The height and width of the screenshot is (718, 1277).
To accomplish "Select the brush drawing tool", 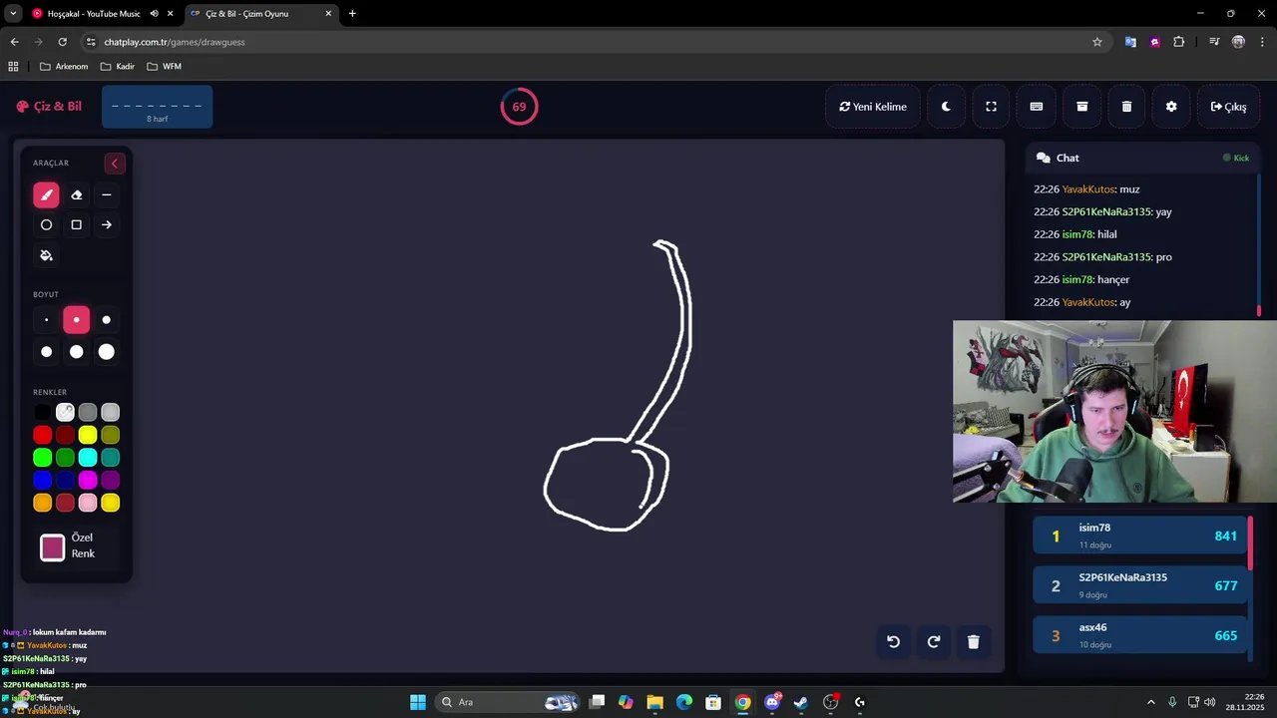I will [x=46, y=195].
